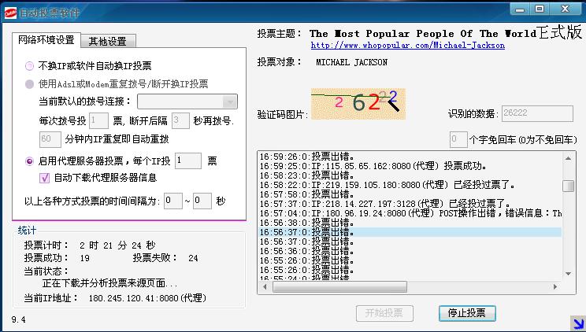Select log row 16:57:58 投票出错
This screenshot has width=586, height=332.
point(410,194)
